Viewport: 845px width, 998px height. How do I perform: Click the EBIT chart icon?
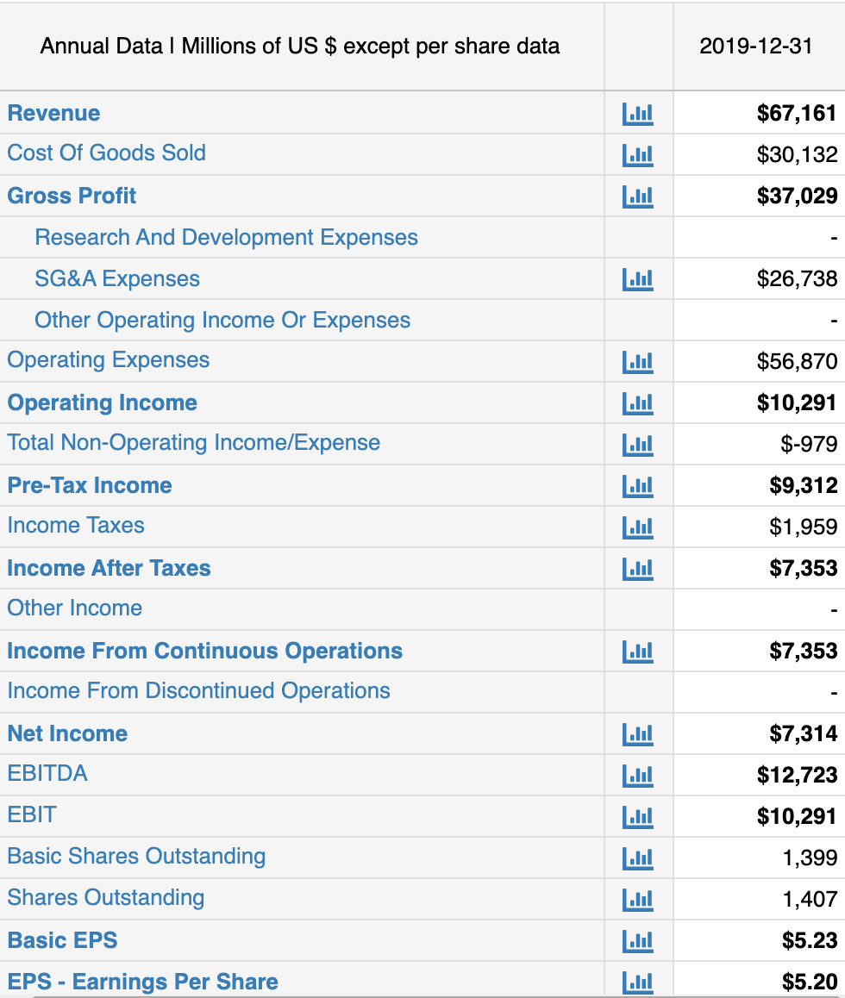coord(637,816)
